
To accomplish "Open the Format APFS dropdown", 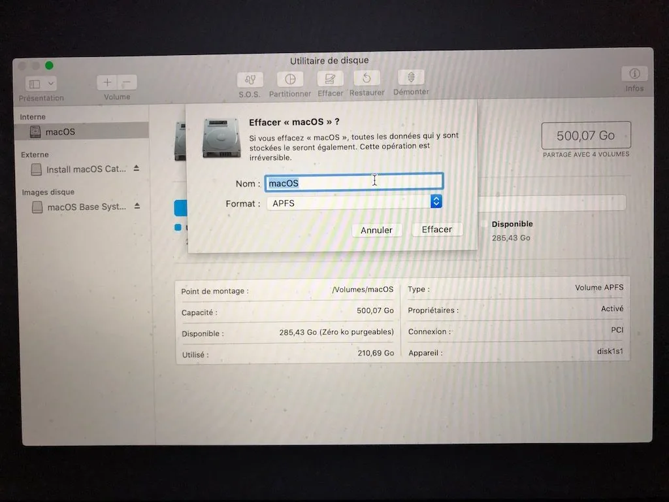I will (x=354, y=203).
